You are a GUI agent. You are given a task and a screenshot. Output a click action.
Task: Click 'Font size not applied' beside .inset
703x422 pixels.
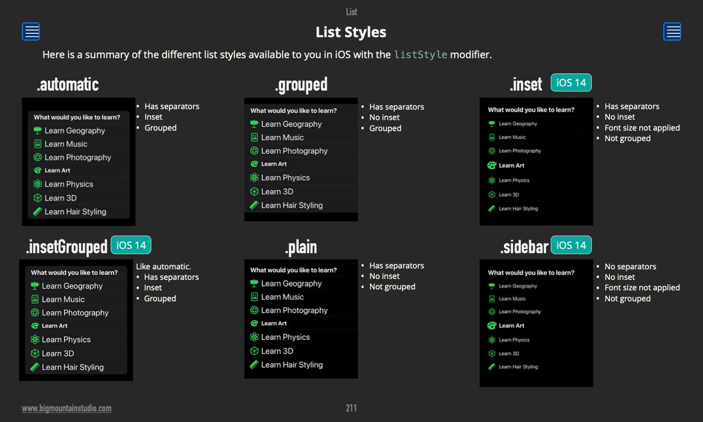click(642, 128)
